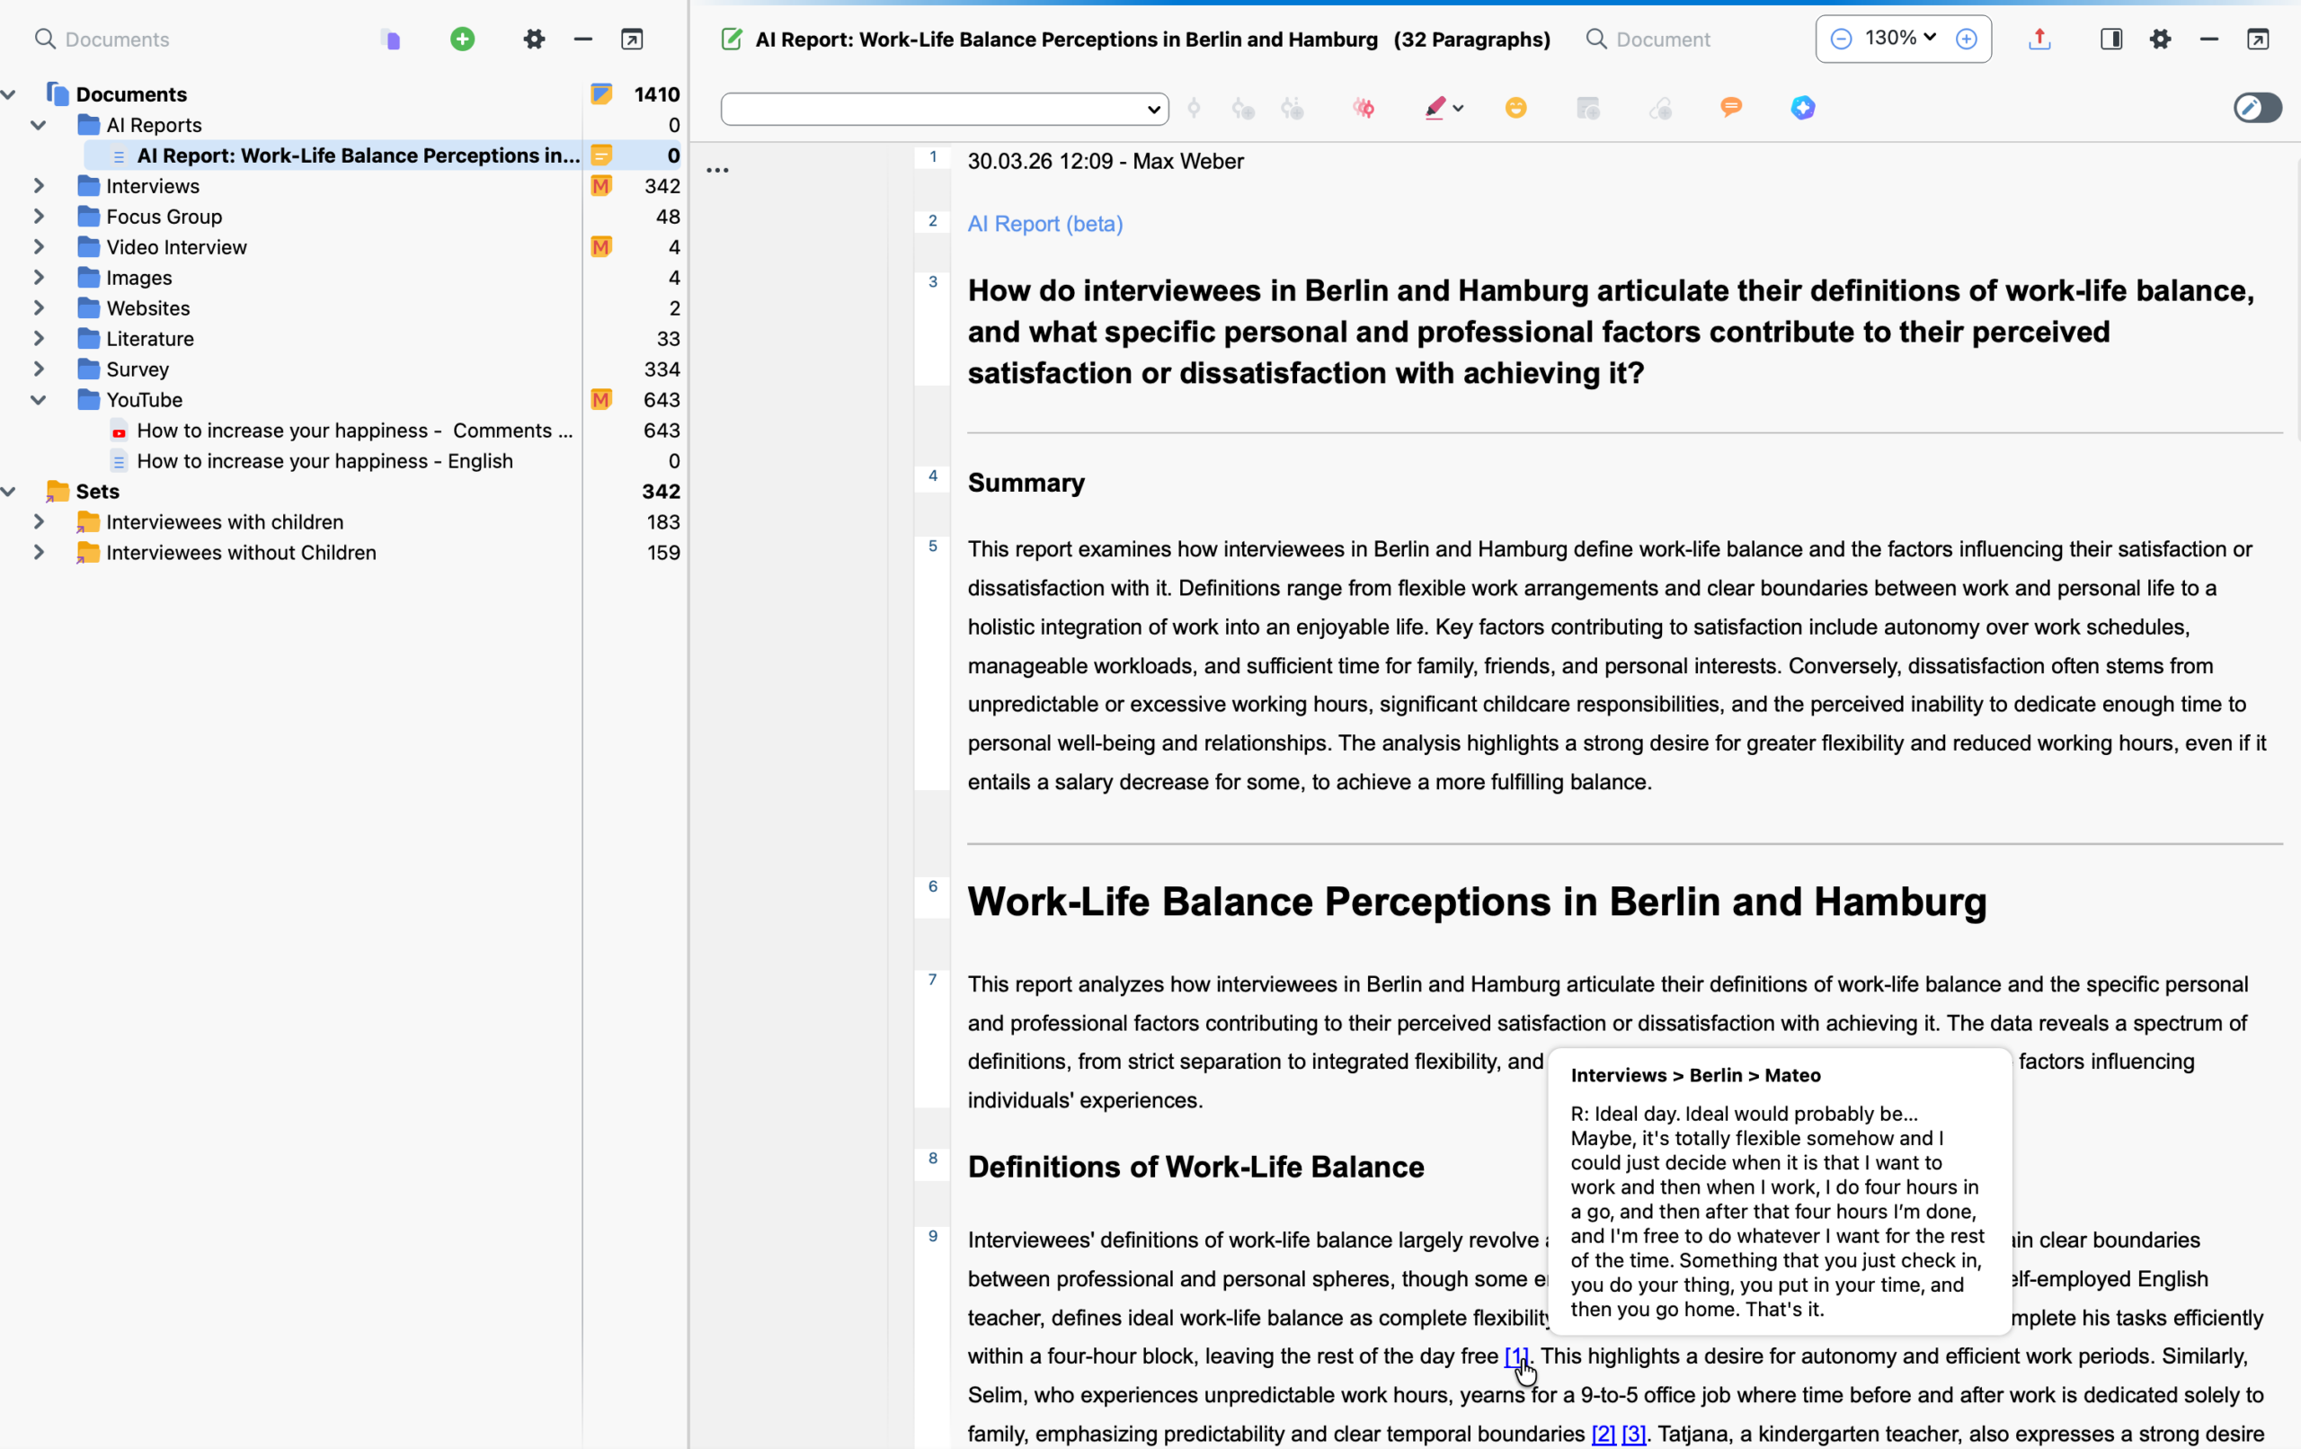Open the highlighter color dropdown
Image resolution: width=2301 pixels, height=1449 pixels.
pos(1458,108)
